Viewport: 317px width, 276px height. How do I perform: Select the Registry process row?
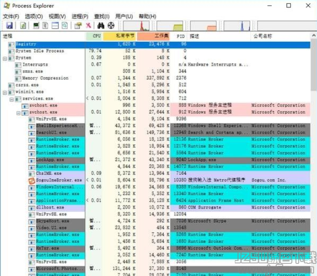pos(159,44)
